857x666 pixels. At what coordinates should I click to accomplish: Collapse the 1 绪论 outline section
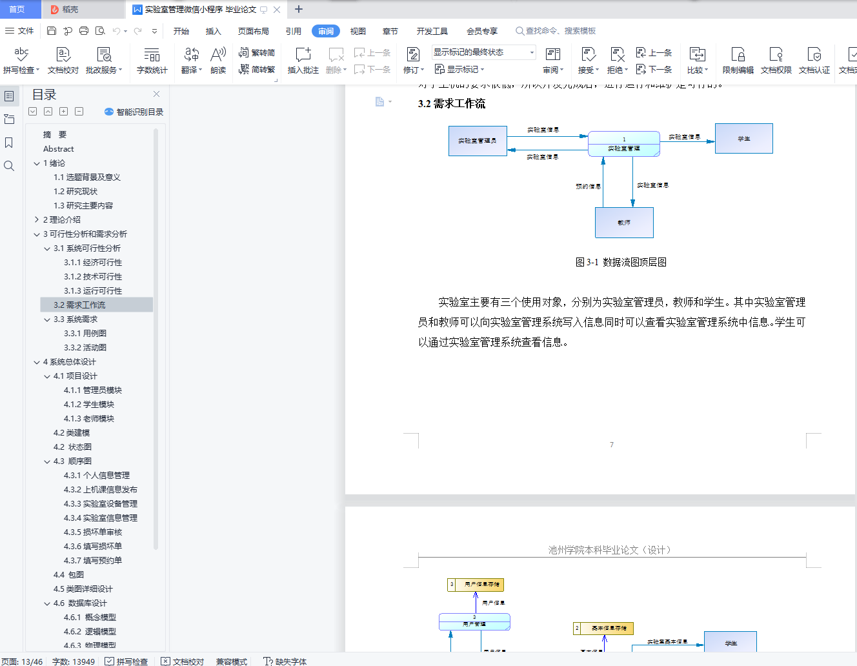click(x=37, y=163)
